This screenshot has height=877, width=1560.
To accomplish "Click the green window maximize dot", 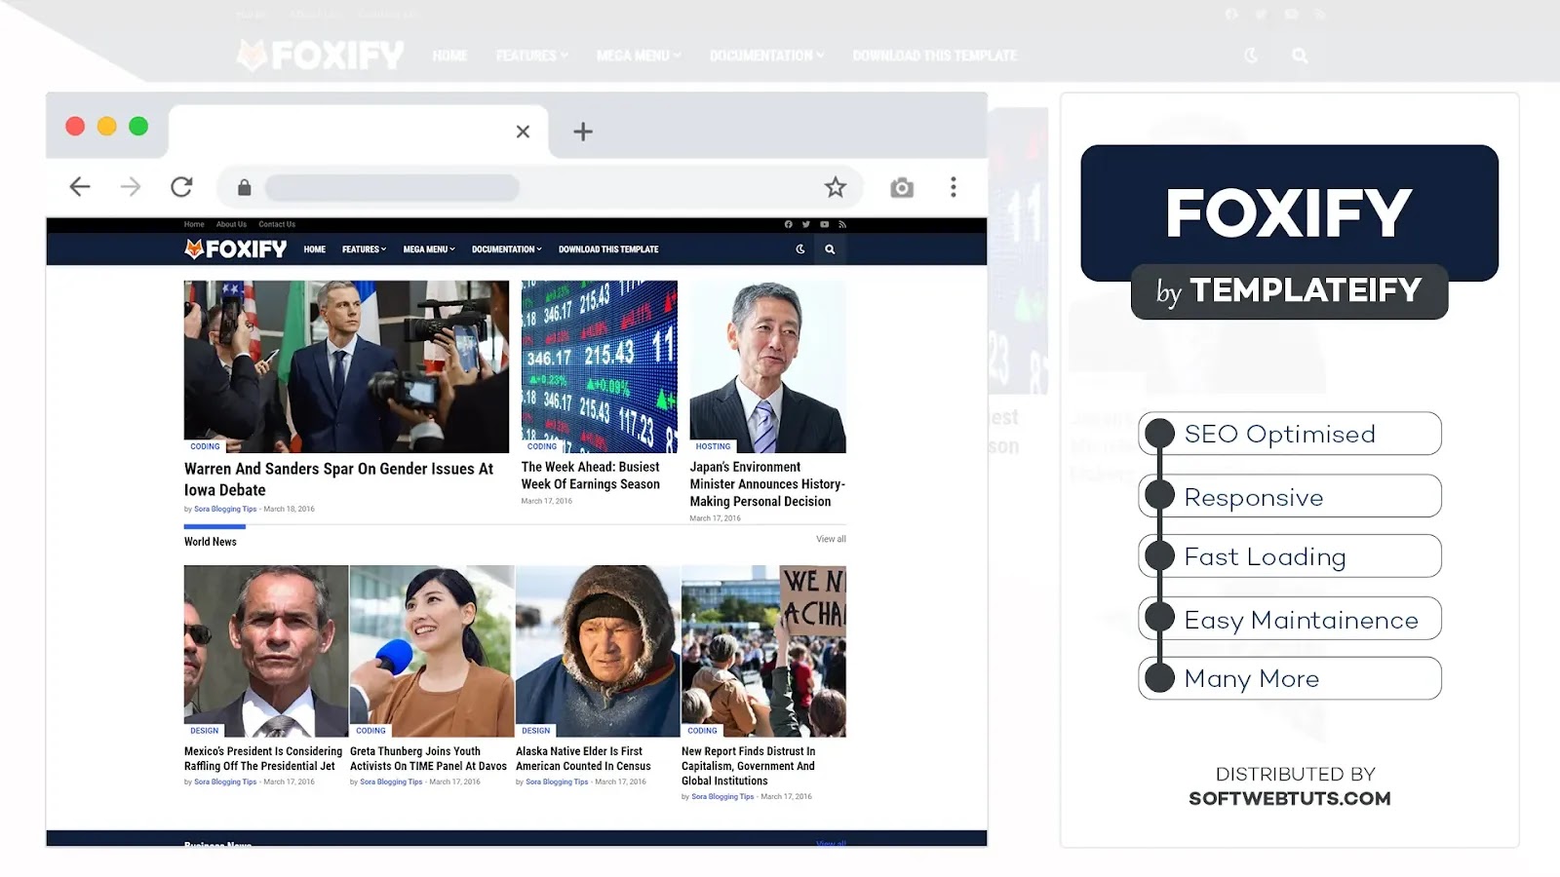I will click(138, 126).
